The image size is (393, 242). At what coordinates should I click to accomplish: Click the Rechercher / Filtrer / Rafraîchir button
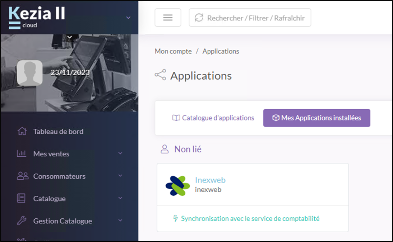(x=250, y=18)
